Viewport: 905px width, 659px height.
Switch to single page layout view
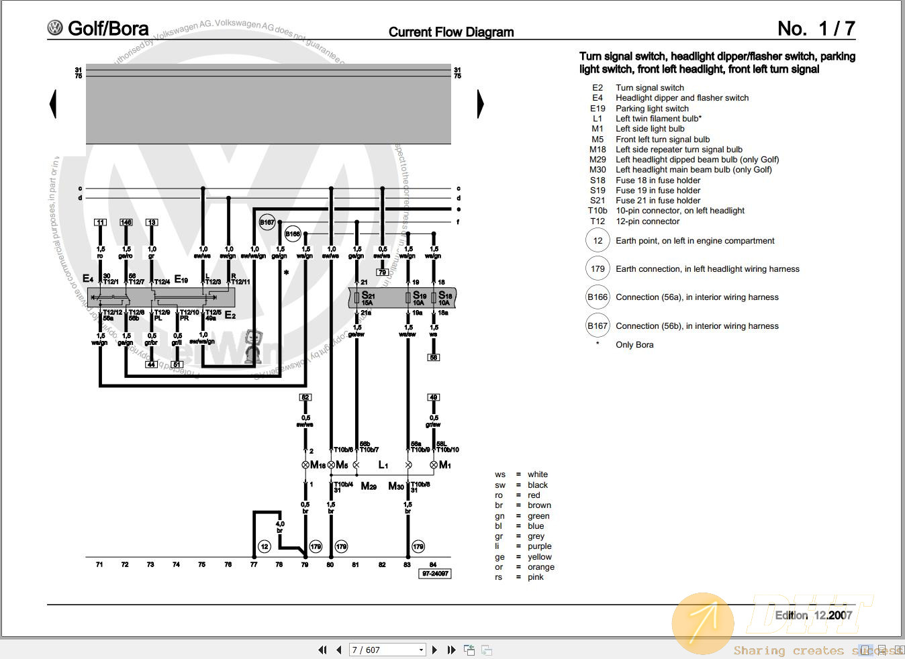point(866,650)
